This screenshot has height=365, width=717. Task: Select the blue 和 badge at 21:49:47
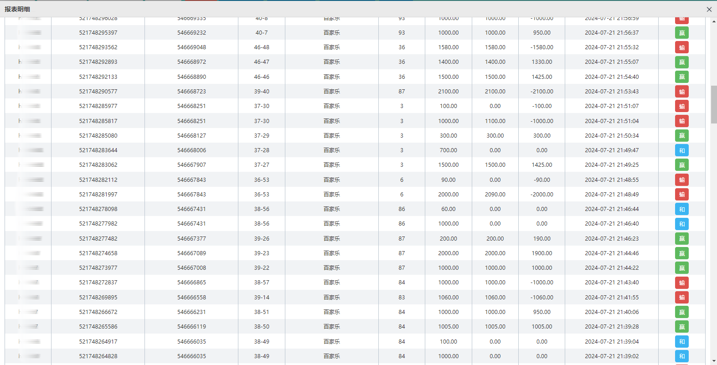(x=681, y=150)
